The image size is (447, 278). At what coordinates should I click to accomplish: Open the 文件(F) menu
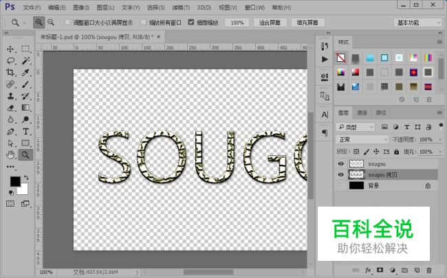click(32, 8)
